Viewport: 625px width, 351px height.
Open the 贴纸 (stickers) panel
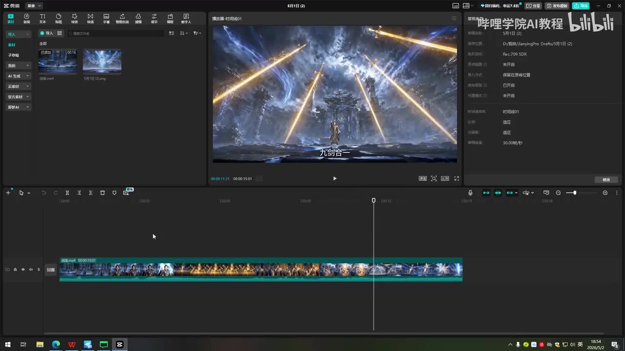59,19
